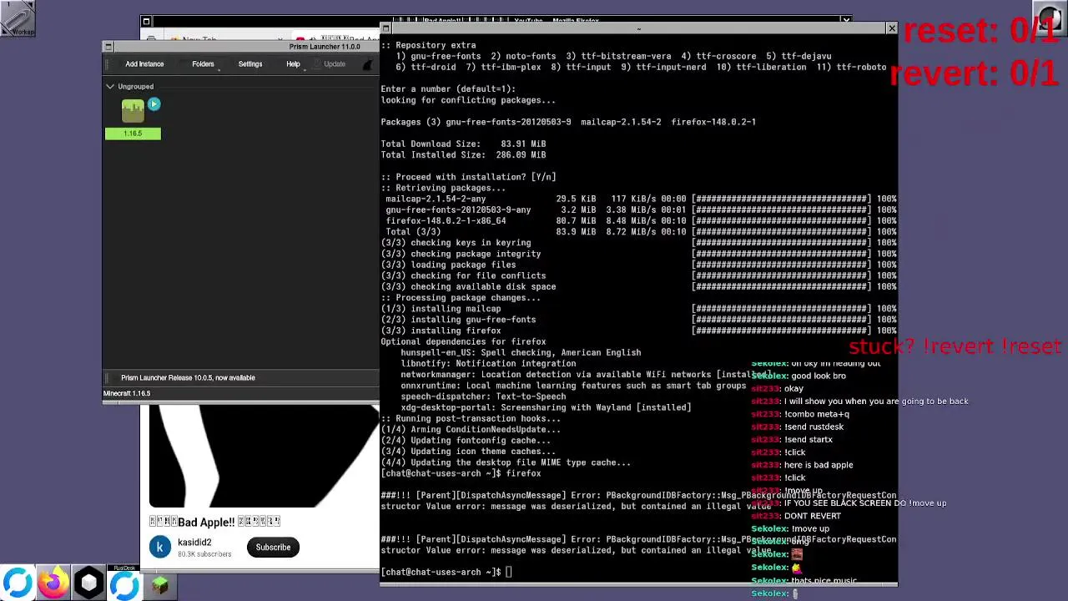This screenshot has width=1068, height=601.
Task: Click the 'firefox-148.0.2-1-x86_64' download line
Action: tap(638, 221)
